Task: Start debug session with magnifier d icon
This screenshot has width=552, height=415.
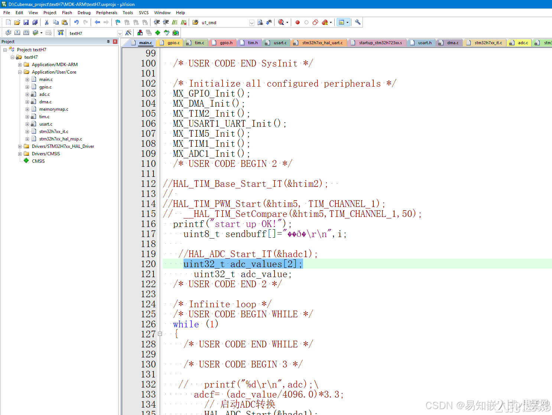Action: coord(281,22)
